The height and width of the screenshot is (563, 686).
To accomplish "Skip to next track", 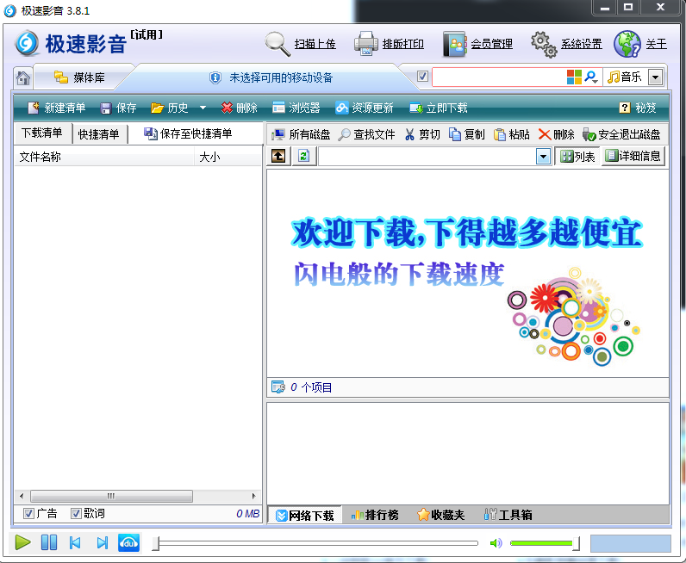I will pos(102,542).
